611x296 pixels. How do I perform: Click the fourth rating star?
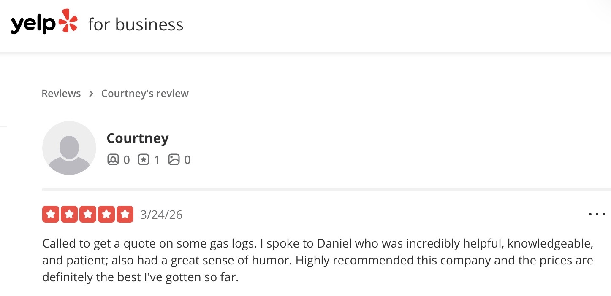(106, 215)
